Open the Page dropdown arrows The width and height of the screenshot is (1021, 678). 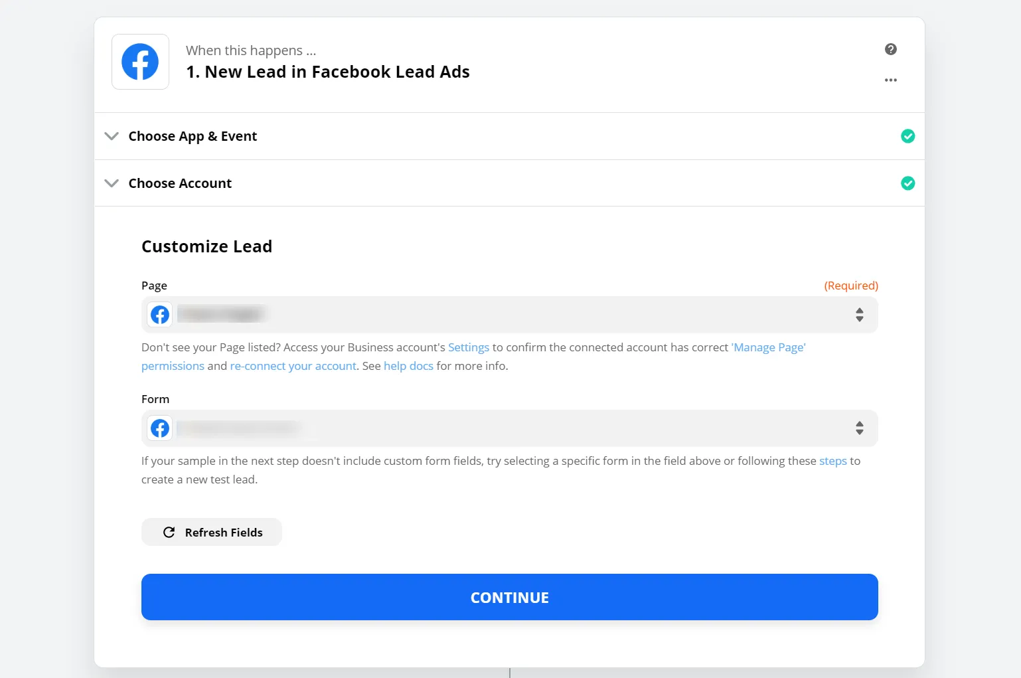point(859,315)
